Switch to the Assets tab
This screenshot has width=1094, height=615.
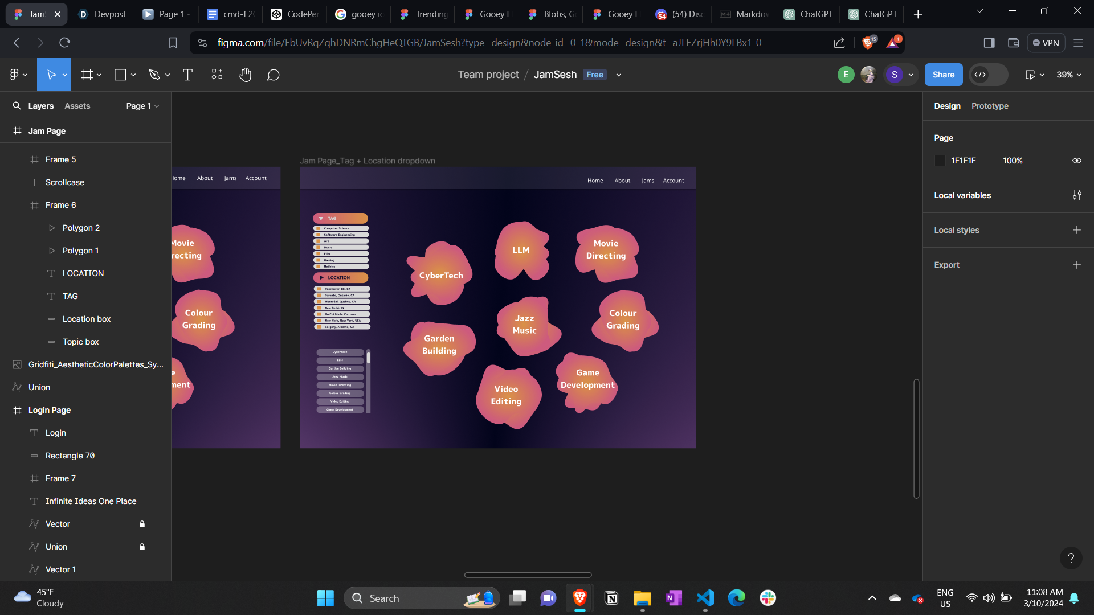coord(77,106)
